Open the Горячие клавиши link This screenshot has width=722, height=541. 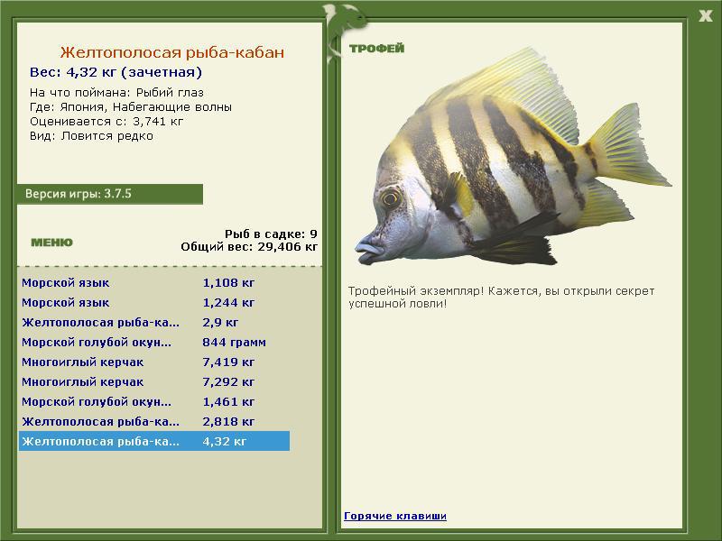(395, 516)
